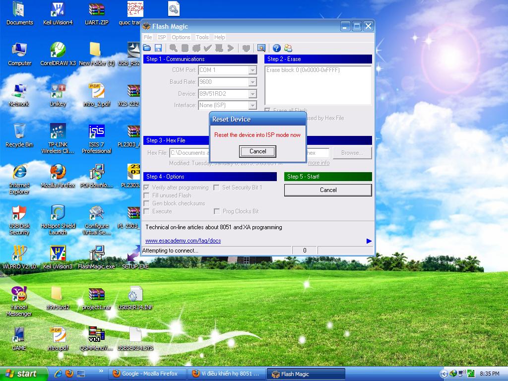Image resolution: width=508 pixels, height=381 pixels.
Task: Click the Open folder toolbar icon
Action: pyautogui.click(x=147, y=48)
